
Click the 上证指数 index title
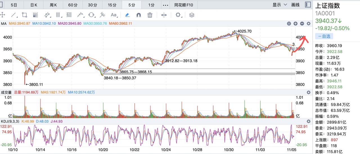pyautogui.click(x=328, y=5)
